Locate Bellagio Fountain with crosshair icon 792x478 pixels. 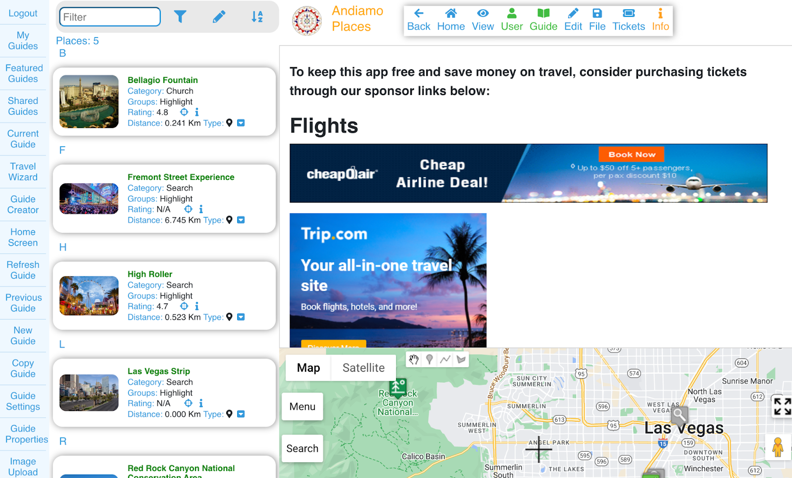click(x=184, y=112)
